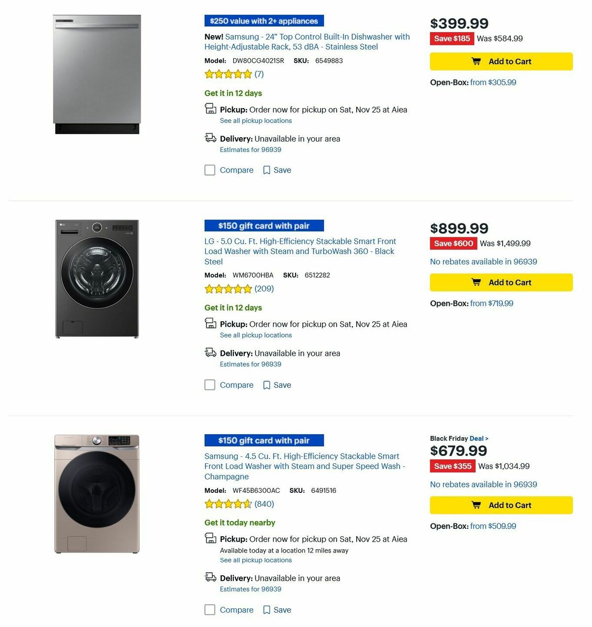592x627 pixels.
Task: Enable Compare for the LG front load washer
Action: (210, 385)
